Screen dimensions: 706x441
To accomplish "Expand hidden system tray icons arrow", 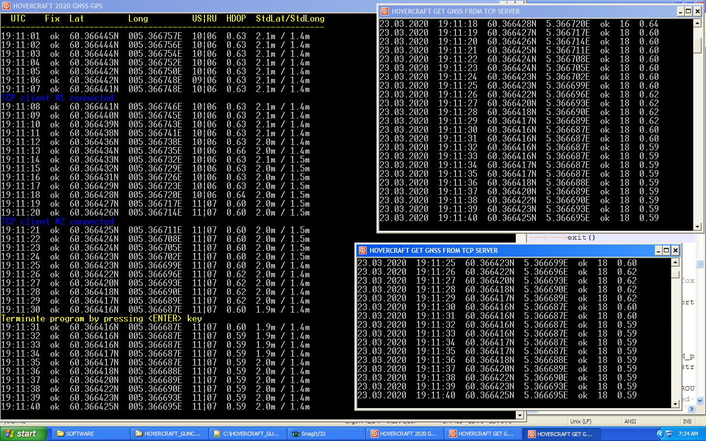I will click(659, 434).
